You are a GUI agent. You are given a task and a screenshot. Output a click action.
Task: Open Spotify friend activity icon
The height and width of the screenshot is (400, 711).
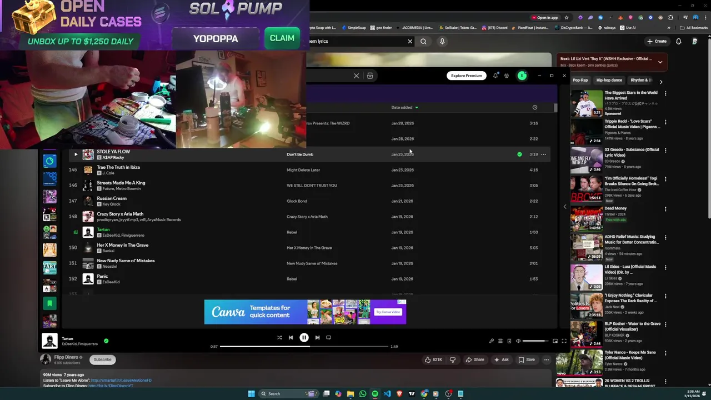[507, 76]
